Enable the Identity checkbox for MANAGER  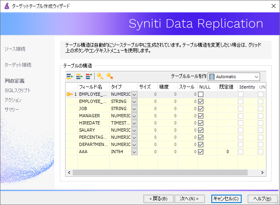pyautogui.click(x=240, y=116)
